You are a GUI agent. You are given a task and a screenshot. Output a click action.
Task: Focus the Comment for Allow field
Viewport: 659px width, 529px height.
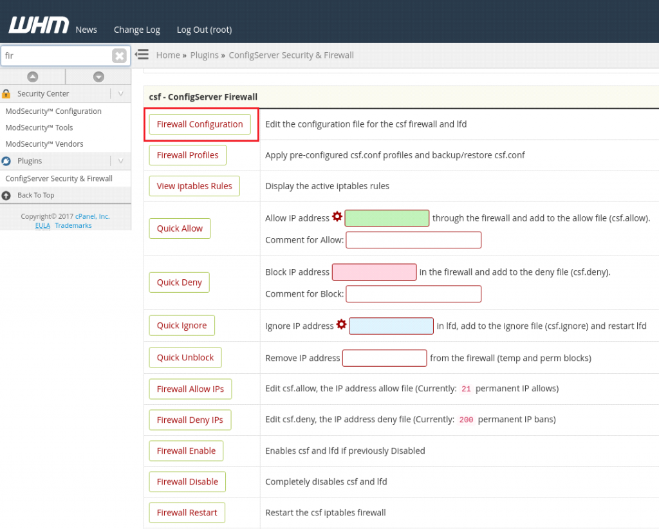pos(414,240)
